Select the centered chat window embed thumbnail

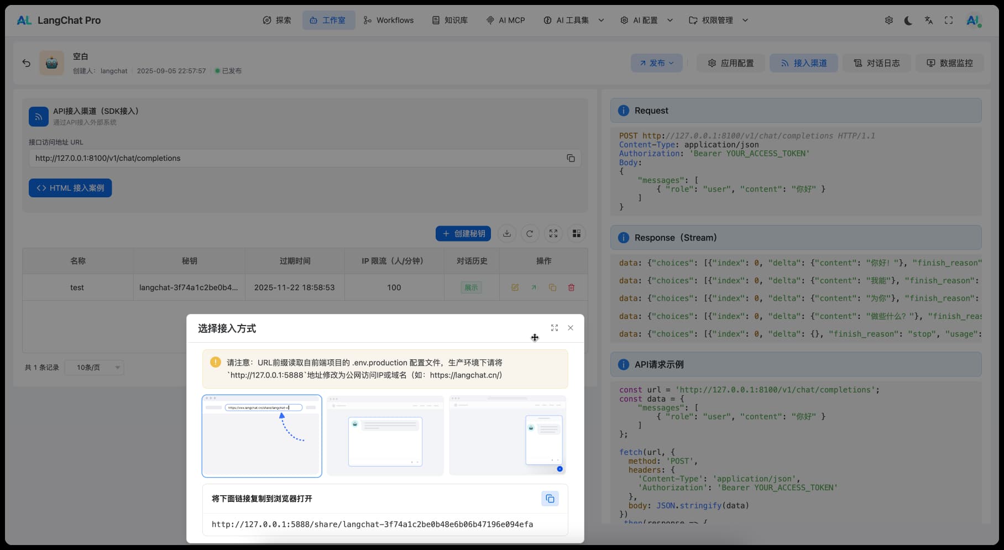coord(385,436)
